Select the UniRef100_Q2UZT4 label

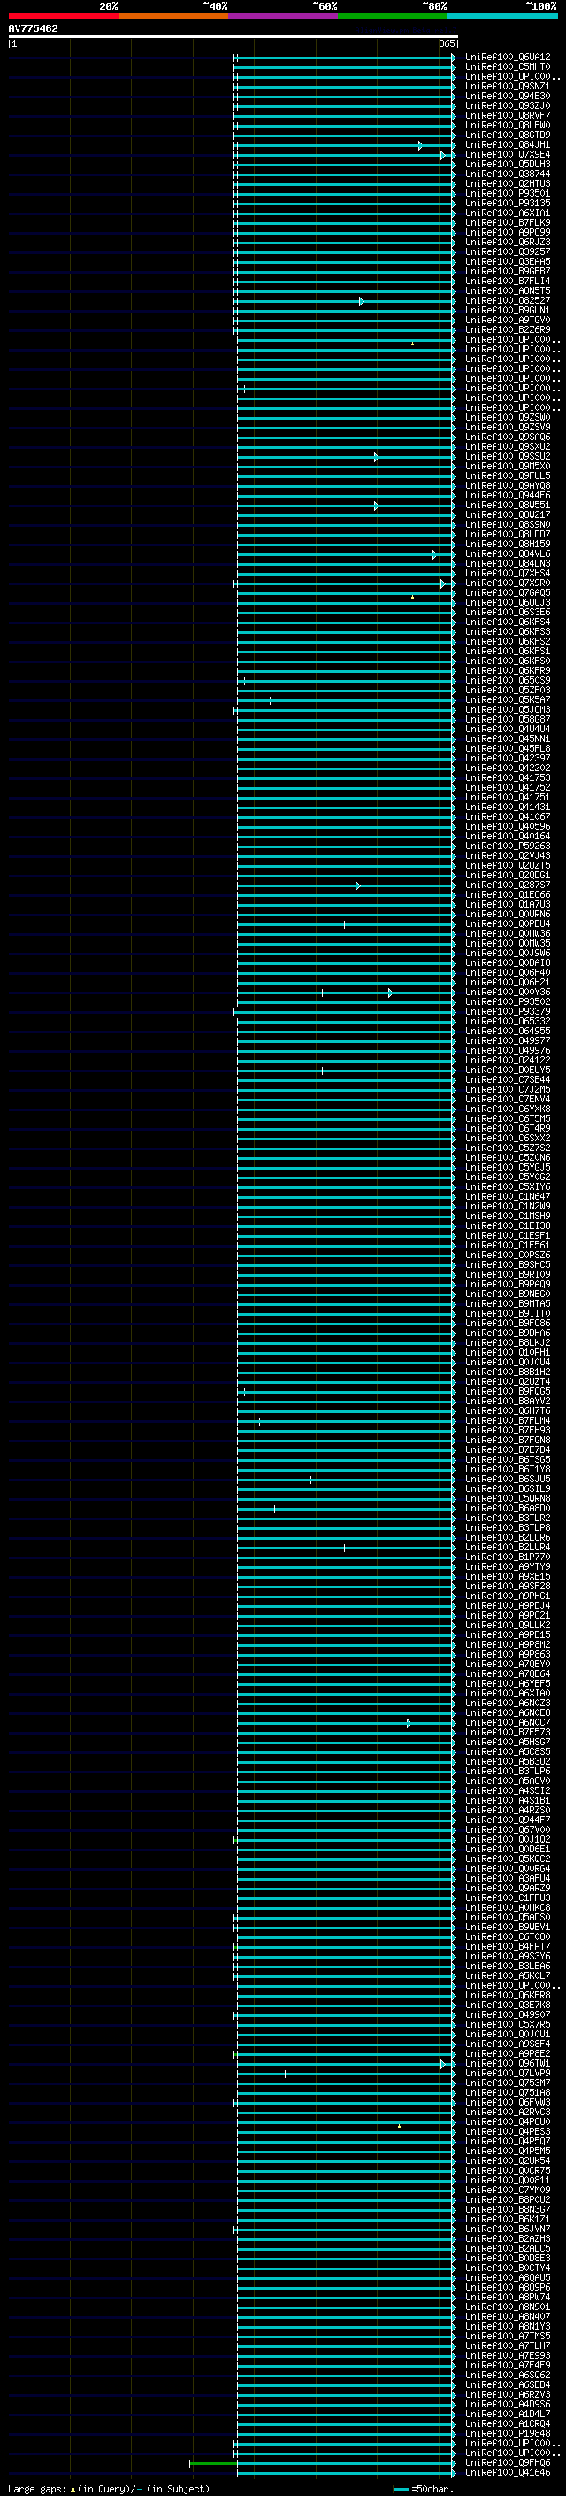tap(508, 1382)
